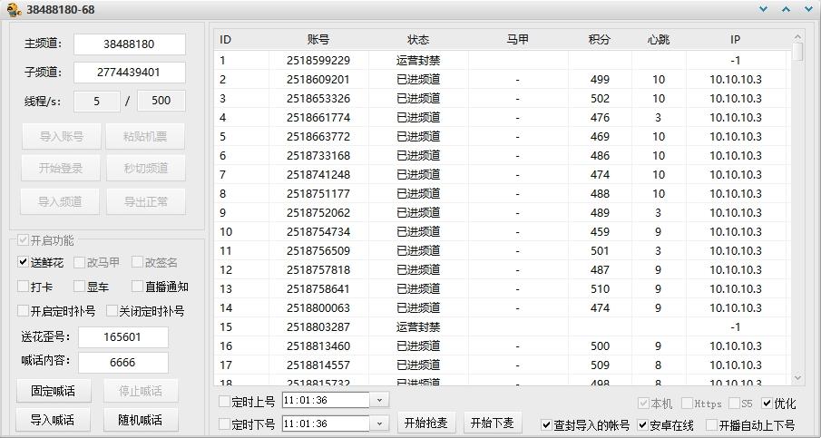
Task: Click thread field showing 500
Action: (161, 101)
